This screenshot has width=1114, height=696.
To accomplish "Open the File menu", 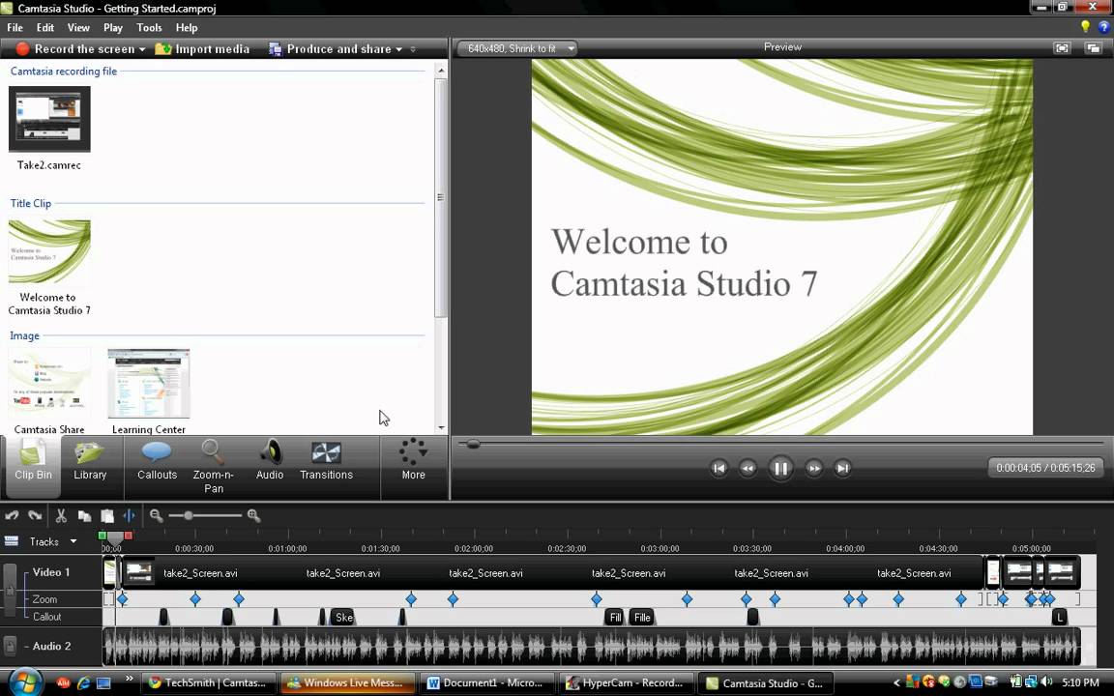I will 15,28.
